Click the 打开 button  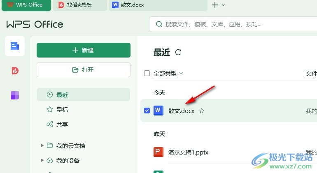84,70
